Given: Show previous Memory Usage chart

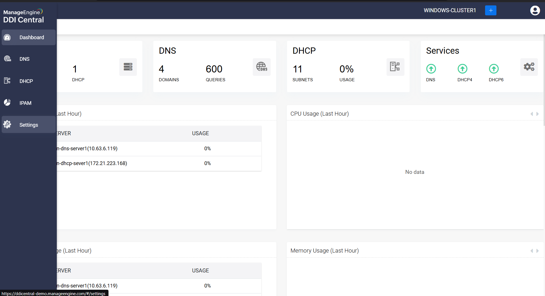Looking at the screenshot, I should 532,251.
